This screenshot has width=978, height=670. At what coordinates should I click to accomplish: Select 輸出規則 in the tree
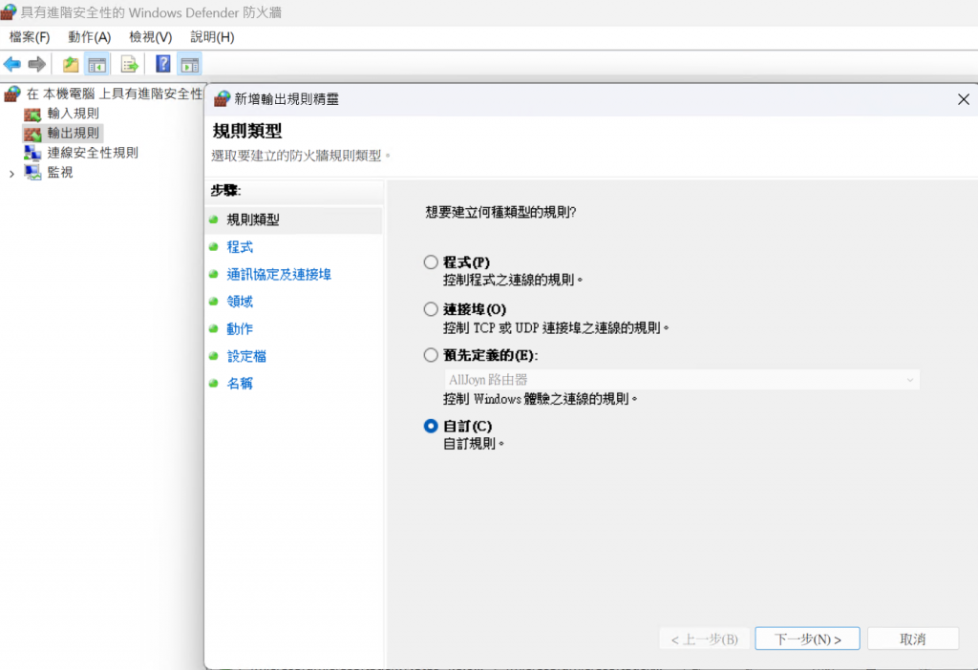click(73, 133)
